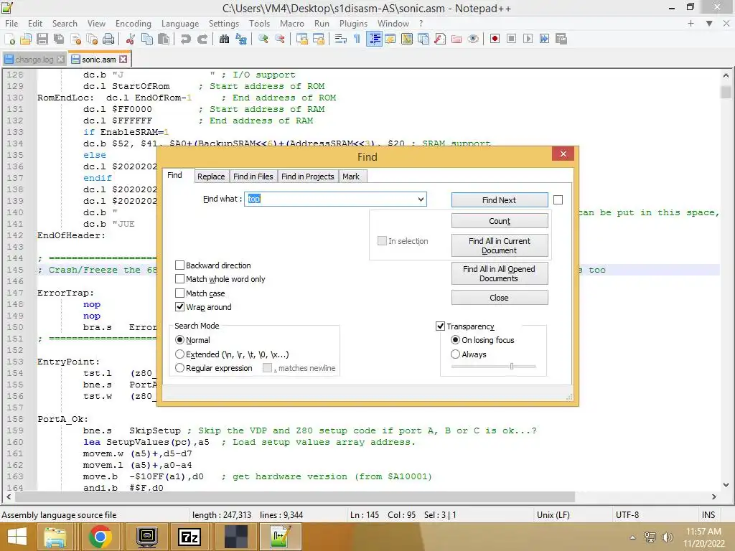Click the Close document toolbar icon
735x551 pixels.
click(x=75, y=39)
